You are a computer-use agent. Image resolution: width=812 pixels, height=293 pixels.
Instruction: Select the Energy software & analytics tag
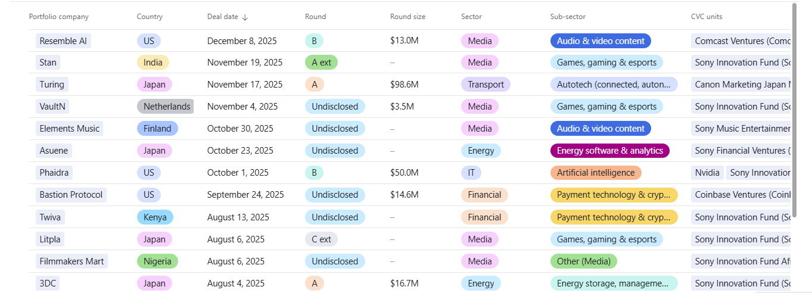[x=609, y=151]
